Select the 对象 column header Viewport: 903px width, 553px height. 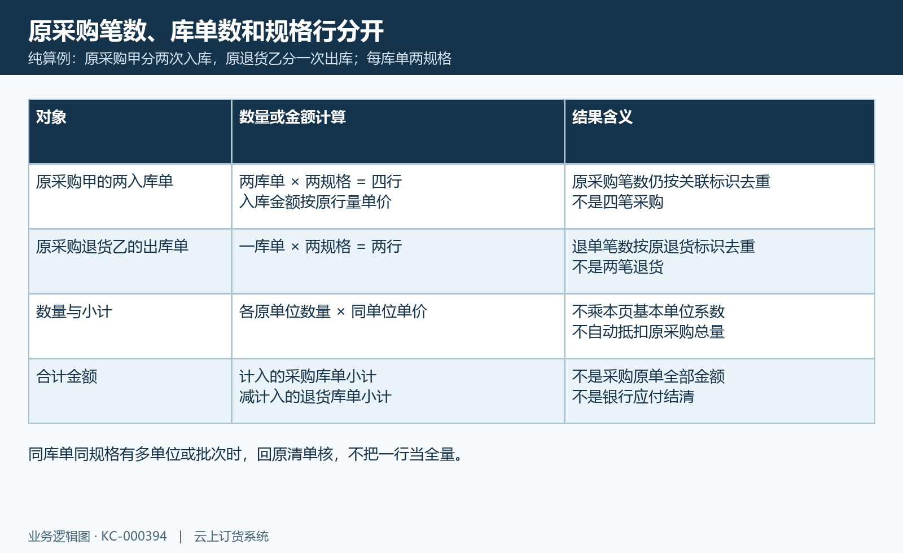tap(130, 131)
